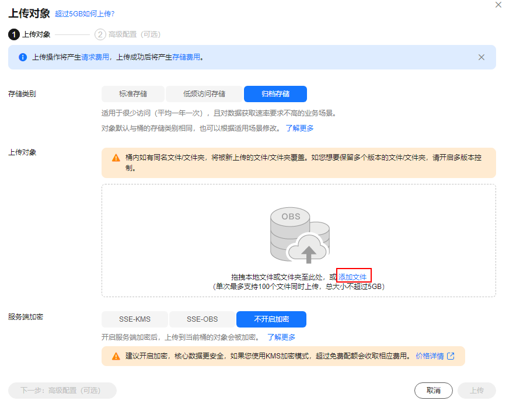Screen dimensions: 506x411
Task: Open the 请求费用 link
Action: click(95, 57)
